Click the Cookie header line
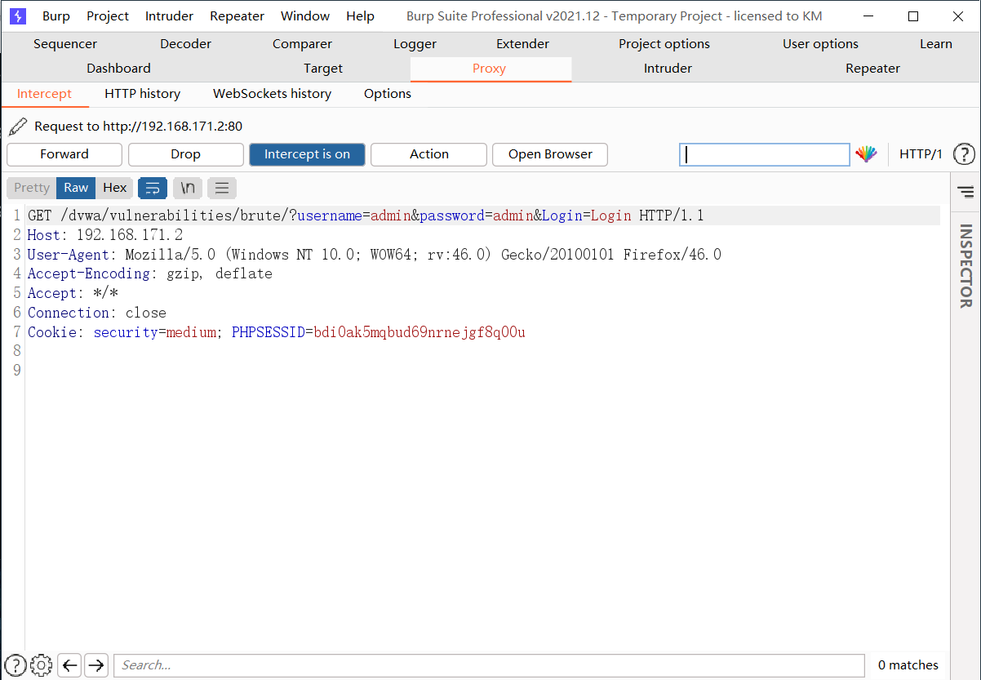Screen dimensions: 981x680 [x=277, y=332]
